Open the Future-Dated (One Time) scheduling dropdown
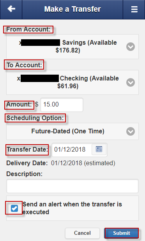Screen dimensions: 145x241 72,131
